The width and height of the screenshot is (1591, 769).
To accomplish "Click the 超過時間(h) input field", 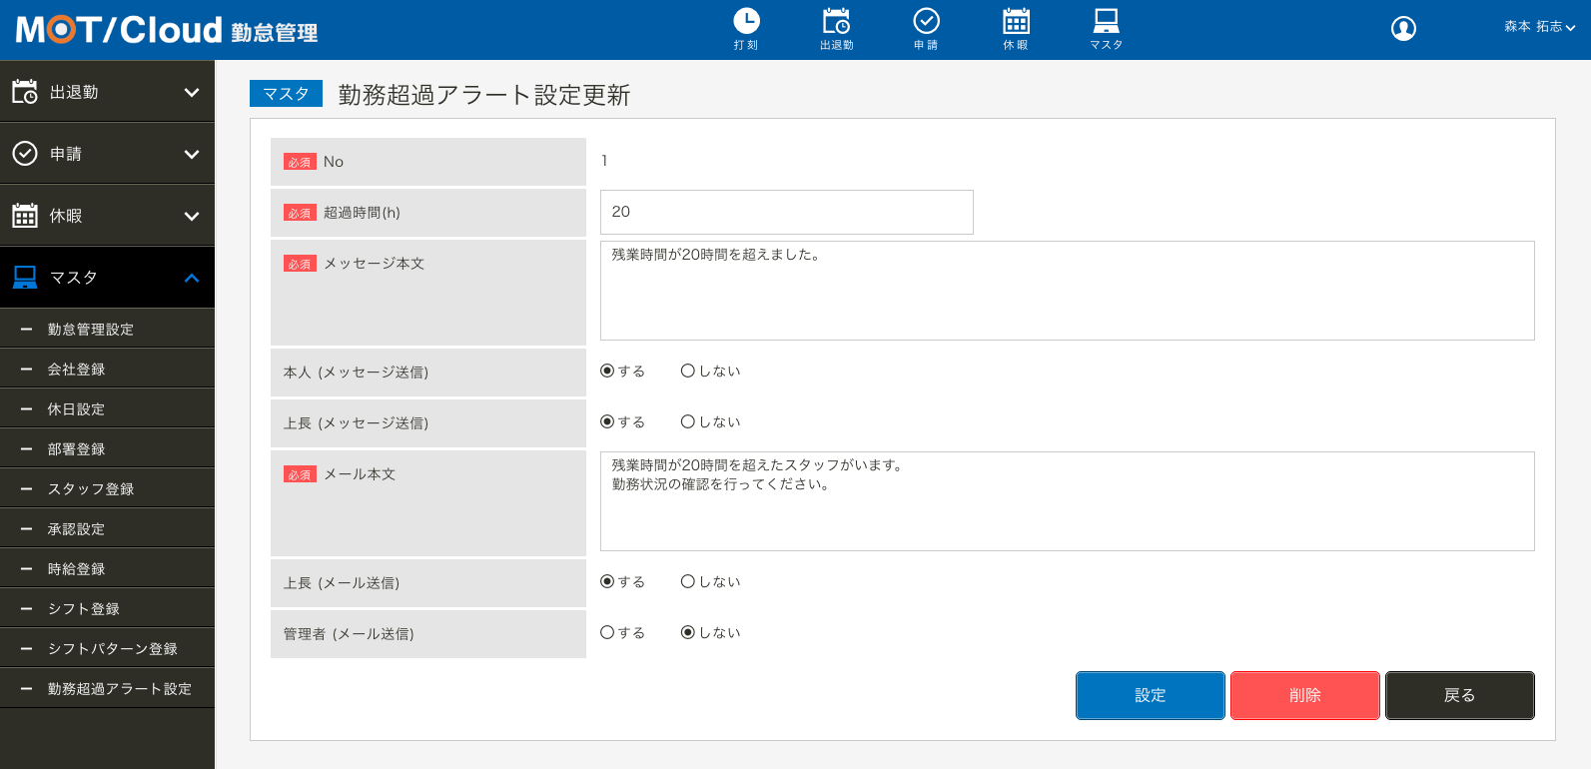I will [786, 212].
